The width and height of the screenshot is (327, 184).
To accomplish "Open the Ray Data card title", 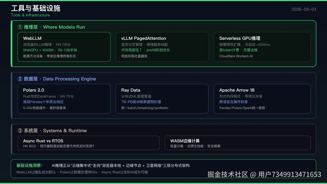I will pos(131,90).
